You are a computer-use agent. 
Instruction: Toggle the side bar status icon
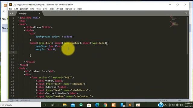11,100
